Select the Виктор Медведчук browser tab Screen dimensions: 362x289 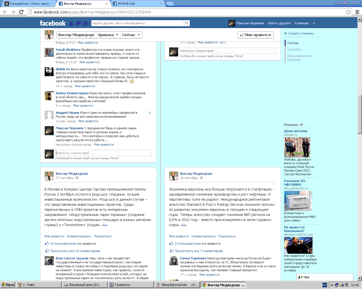click(83, 4)
